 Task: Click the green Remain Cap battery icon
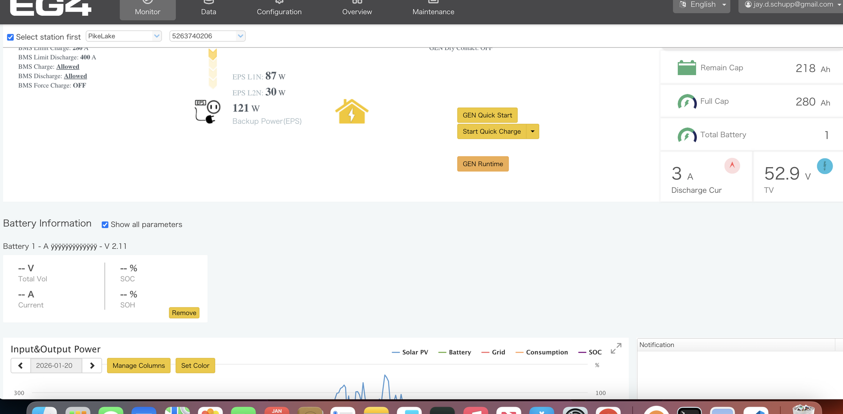click(x=687, y=68)
